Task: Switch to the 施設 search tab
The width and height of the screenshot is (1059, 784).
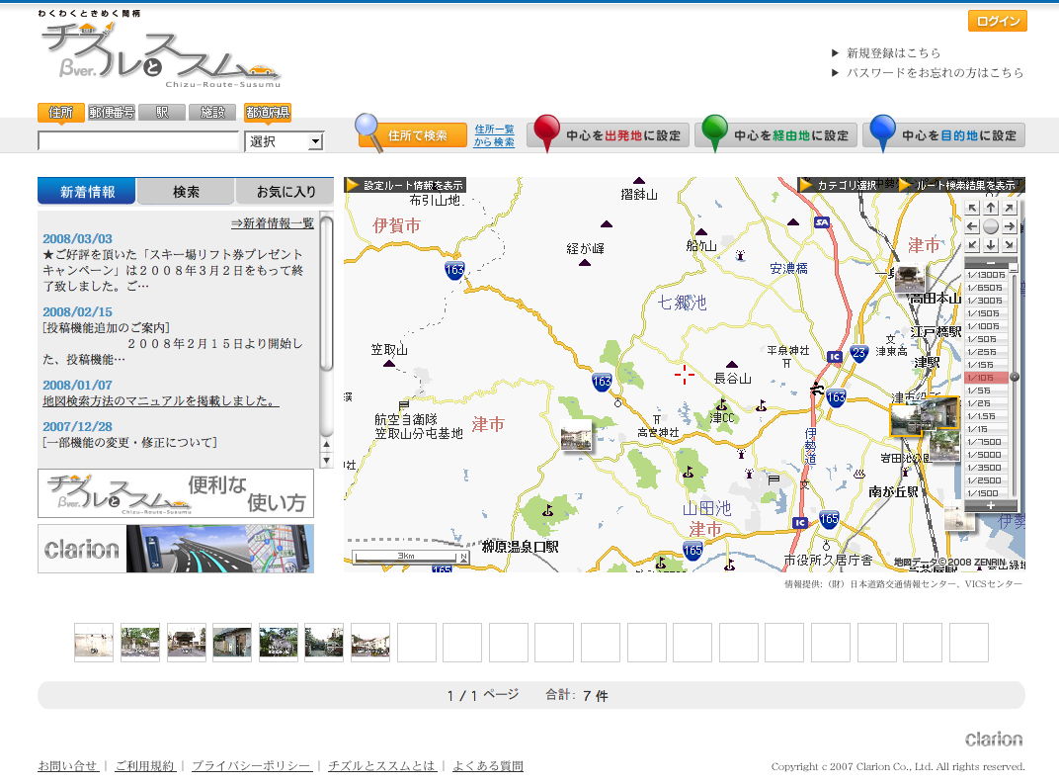Action: coord(212,112)
